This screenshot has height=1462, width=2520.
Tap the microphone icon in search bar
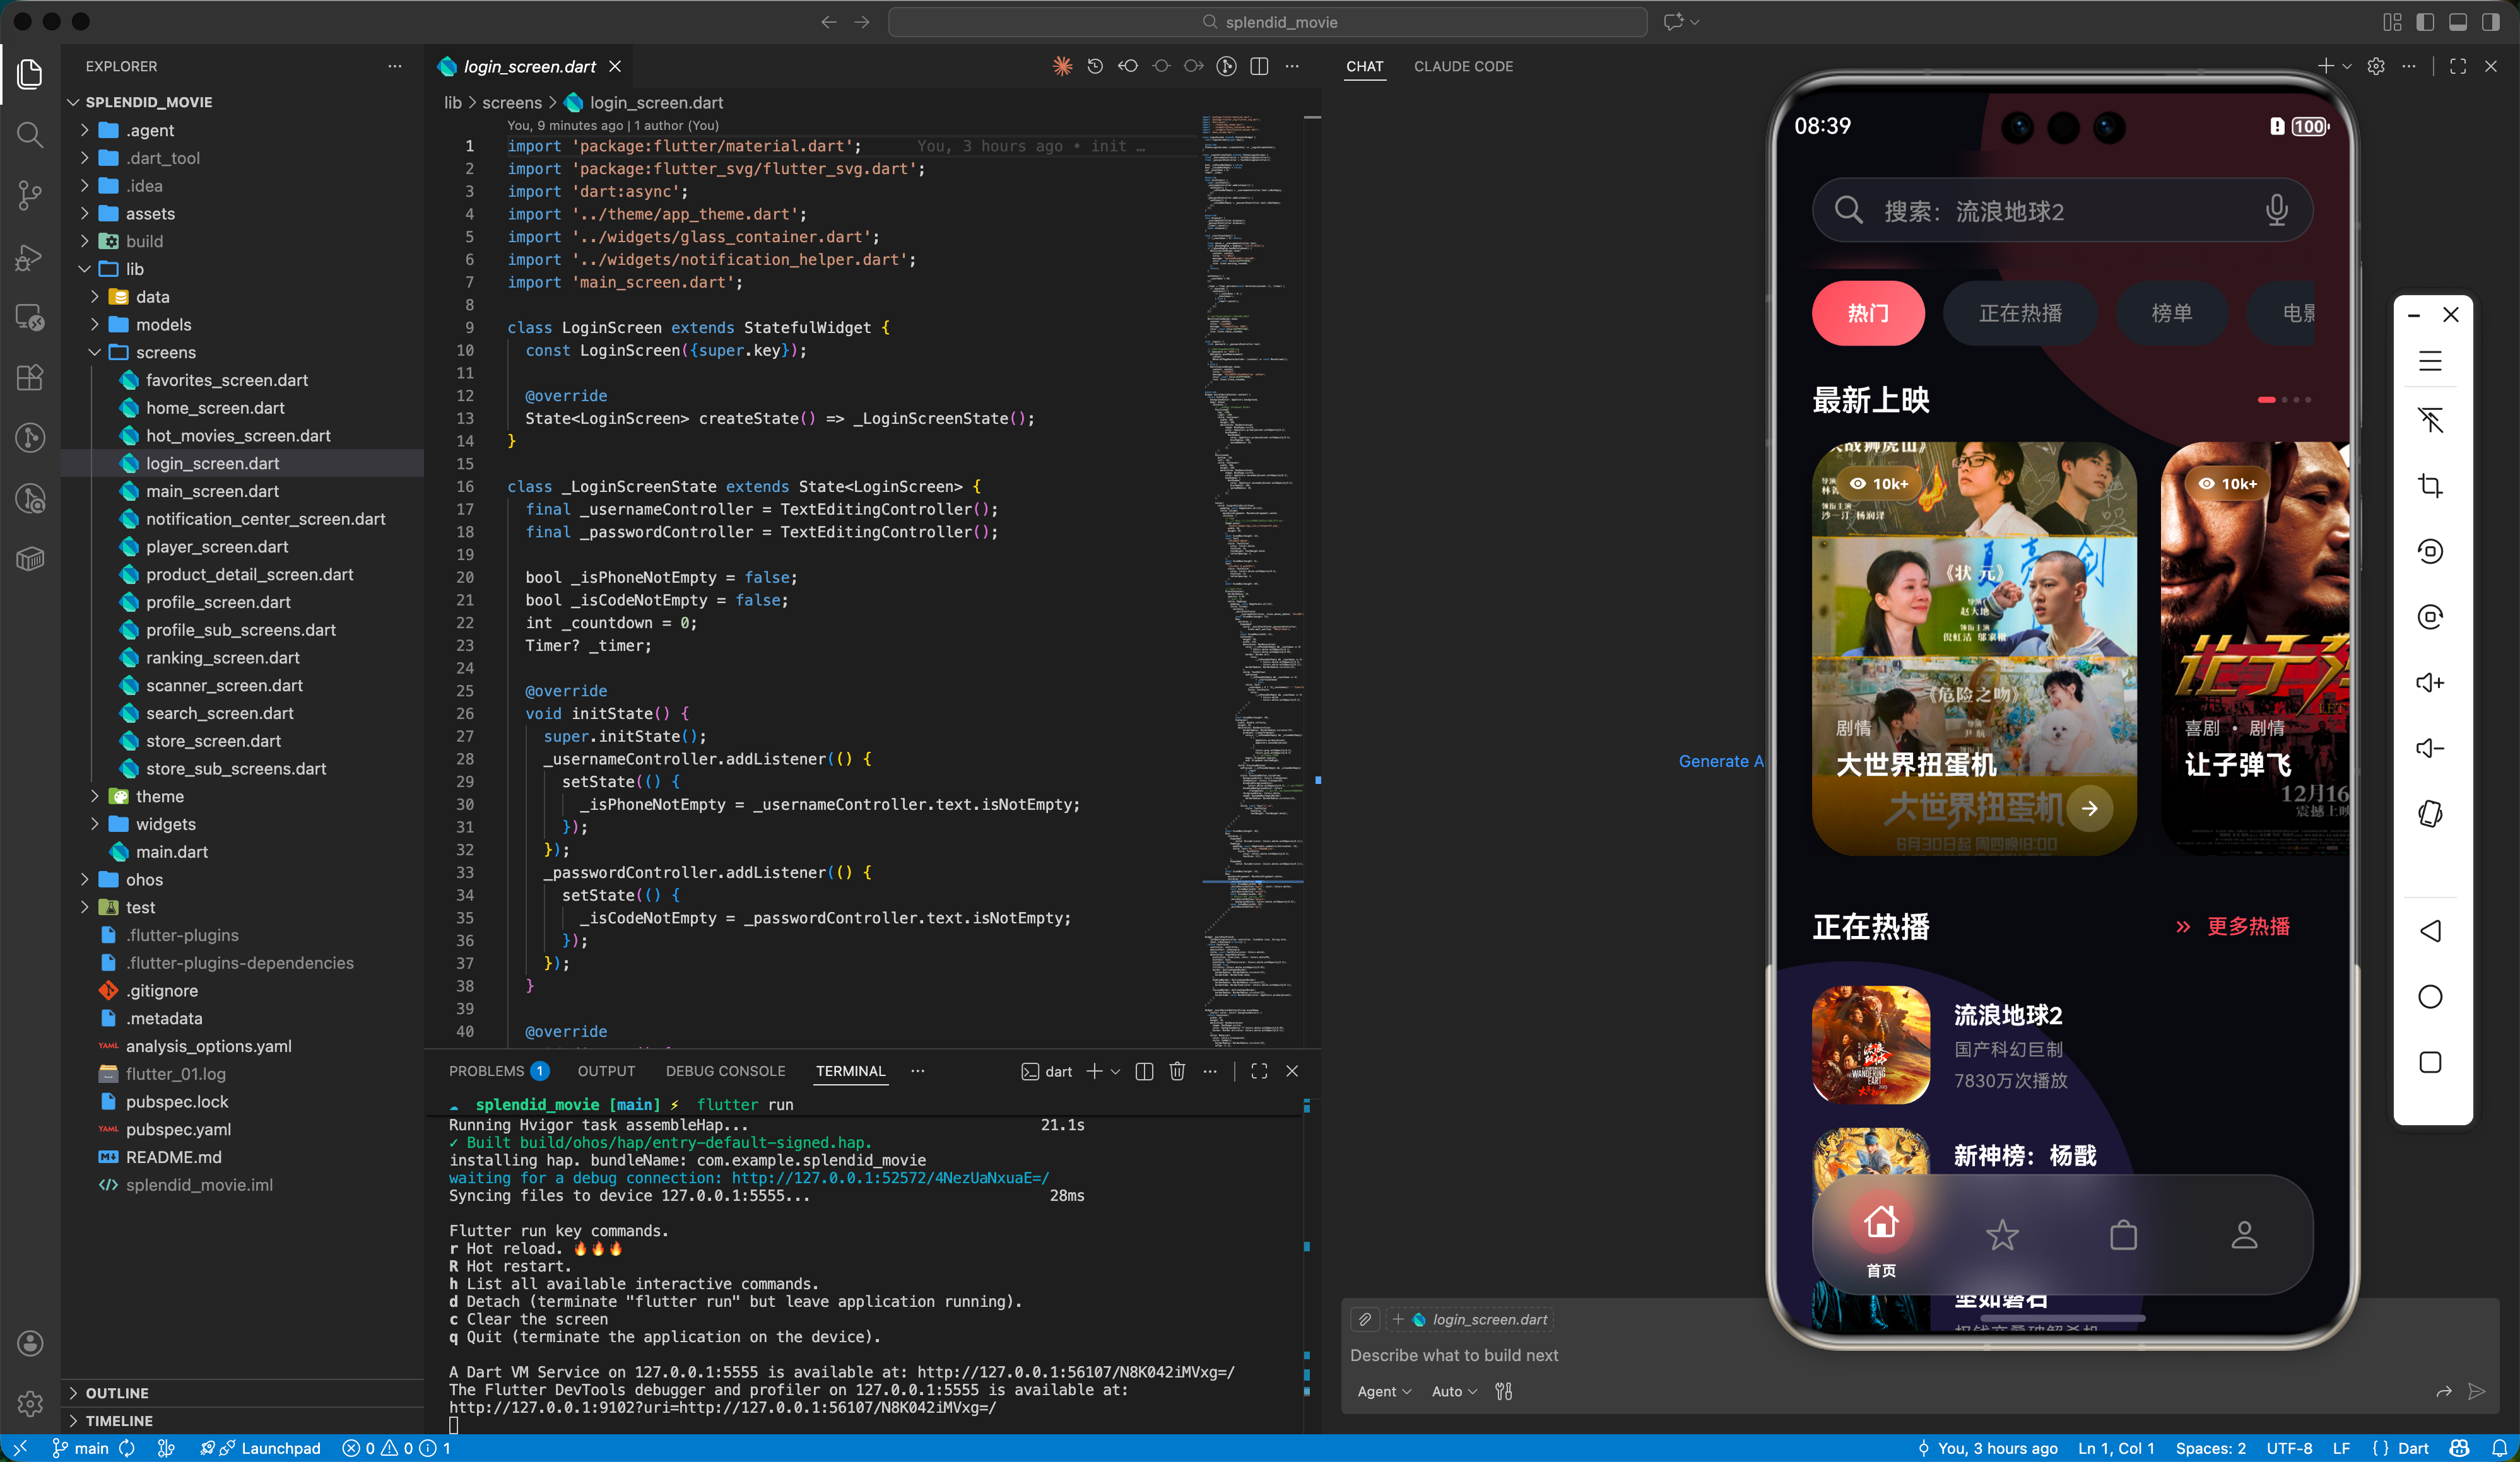pyautogui.click(x=2276, y=210)
